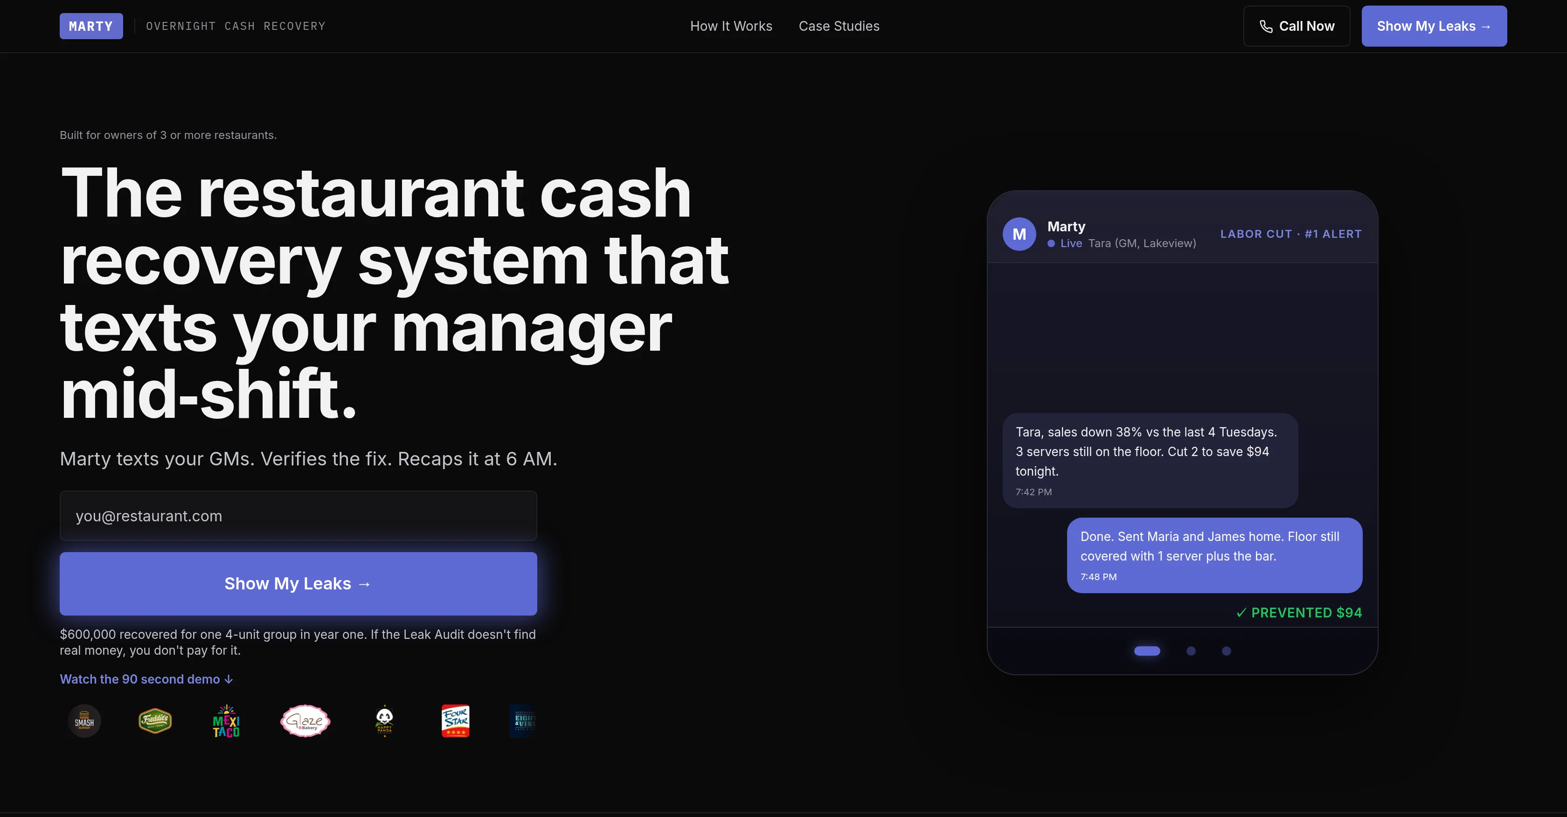Open the Case Studies nav link
1567x817 pixels.
pyautogui.click(x=839, y=26)
